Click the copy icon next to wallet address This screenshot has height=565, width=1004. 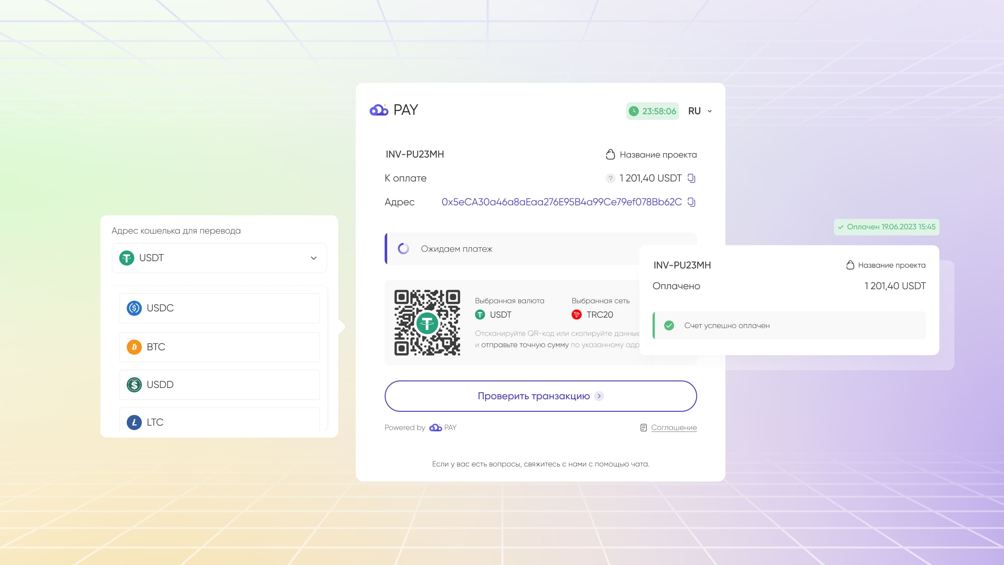point(692,201)
